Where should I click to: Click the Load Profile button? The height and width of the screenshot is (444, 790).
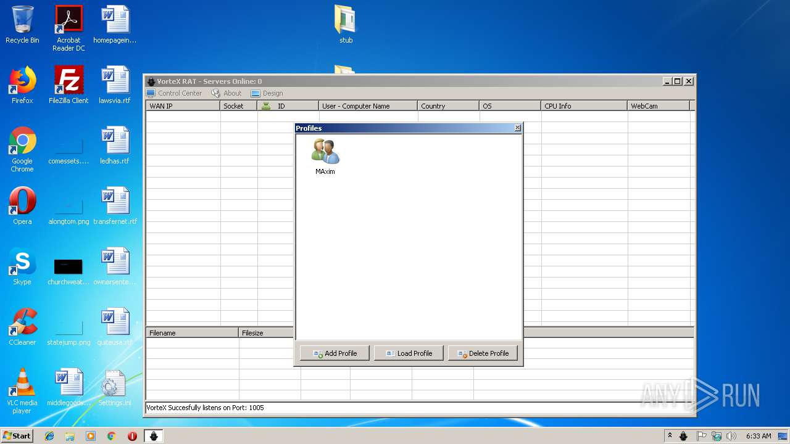(x=409, y=353)
